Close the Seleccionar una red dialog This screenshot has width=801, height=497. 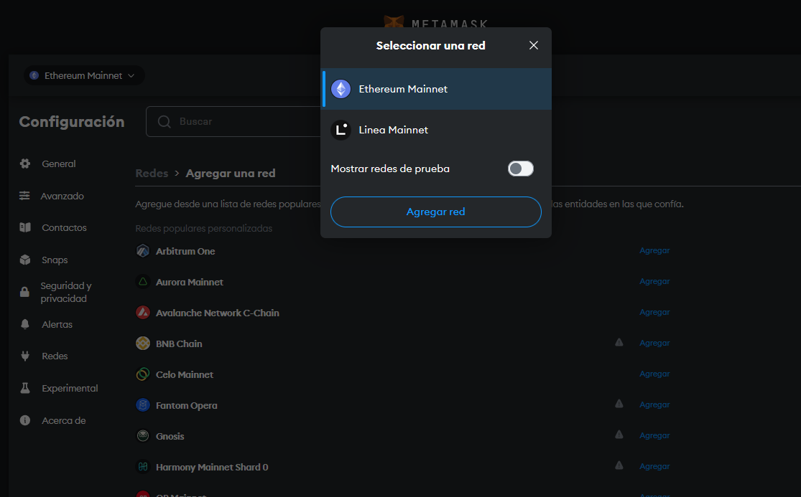pos(533,45)
